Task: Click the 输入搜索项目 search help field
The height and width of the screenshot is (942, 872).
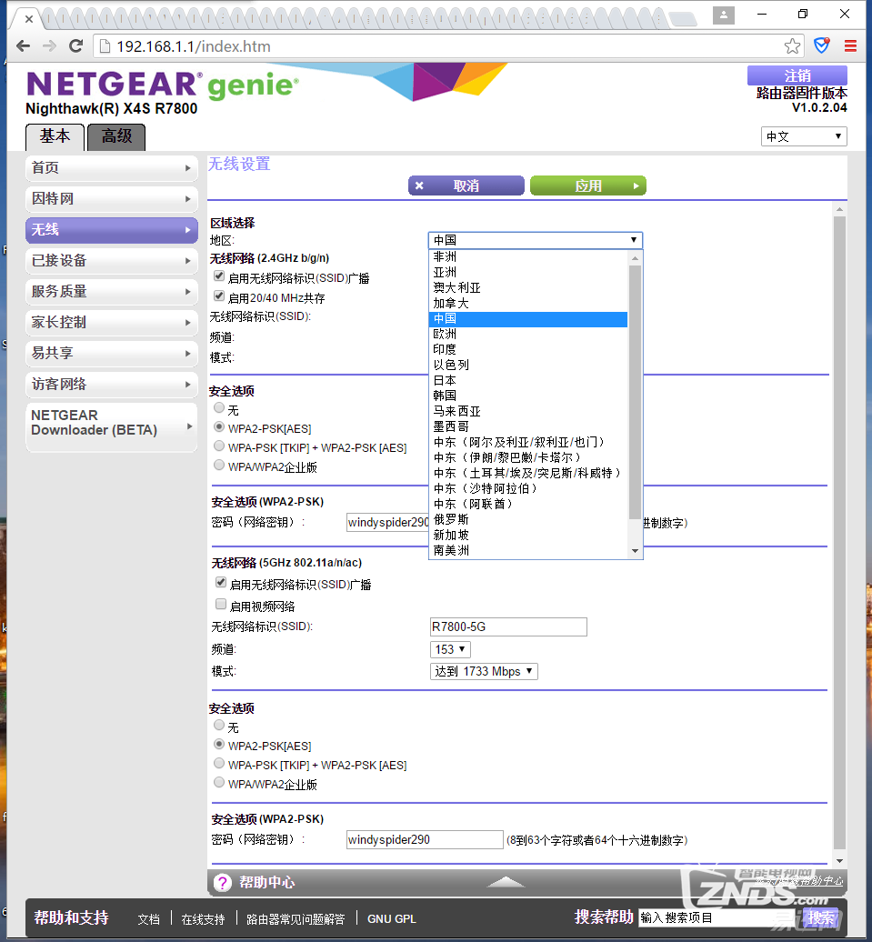Action: click(x=720, y=917)
